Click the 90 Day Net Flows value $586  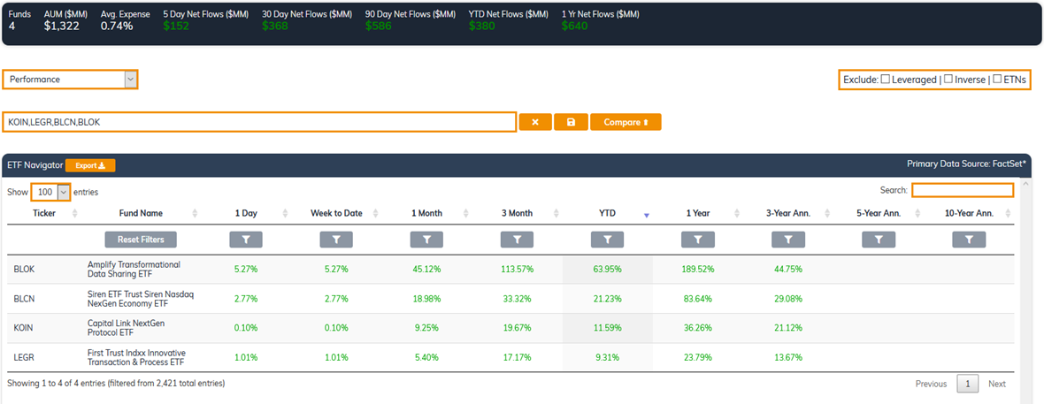click(x=379, y=26)
